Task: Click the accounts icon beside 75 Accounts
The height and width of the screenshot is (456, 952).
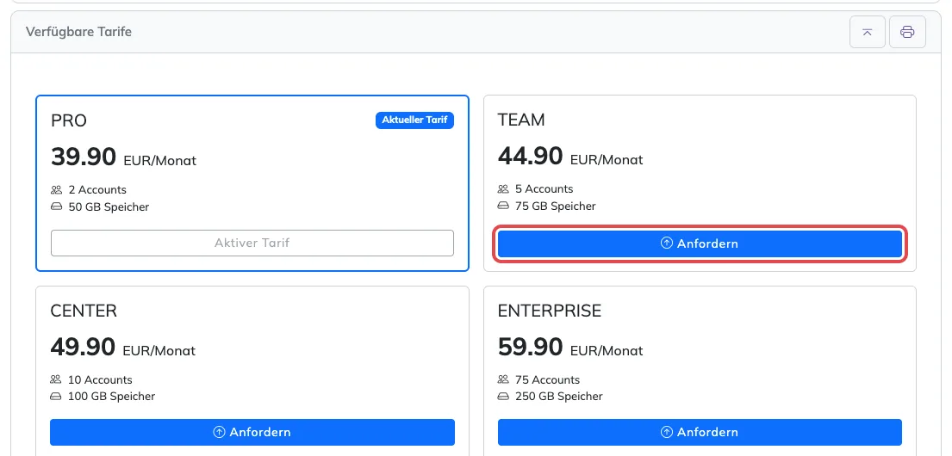Action: 503,379
